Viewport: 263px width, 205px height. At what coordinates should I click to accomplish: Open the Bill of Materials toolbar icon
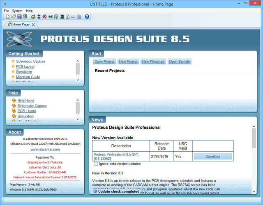click(x=67, y=16)
